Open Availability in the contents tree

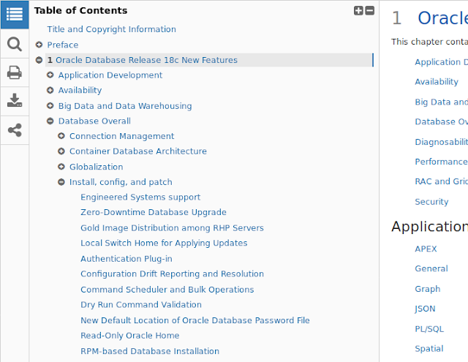click(80, 91)
